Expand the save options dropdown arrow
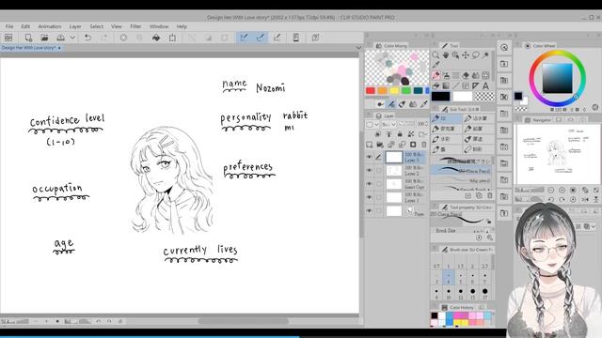Image resolution: width=602 pixels, height=338 pixels. pyautogui.click(x=72, y=38)
